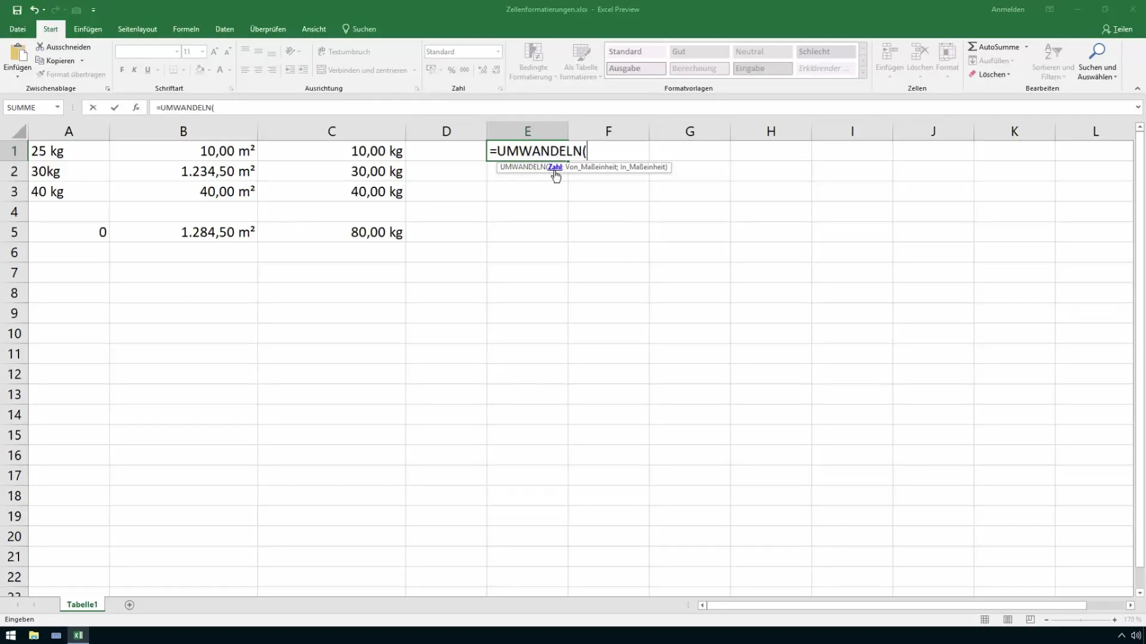Click the zoom slider in status bar
Viewport: 1146px width, 644px height.
tap(1080, 620)
